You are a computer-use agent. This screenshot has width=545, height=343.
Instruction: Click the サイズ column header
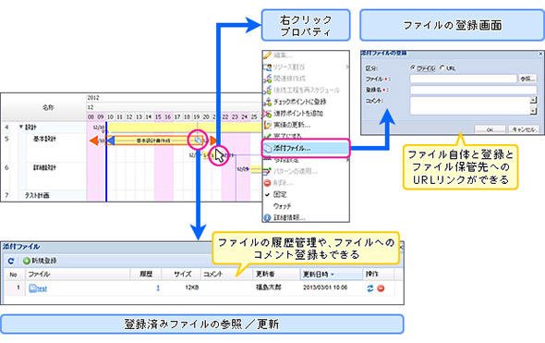181,274
